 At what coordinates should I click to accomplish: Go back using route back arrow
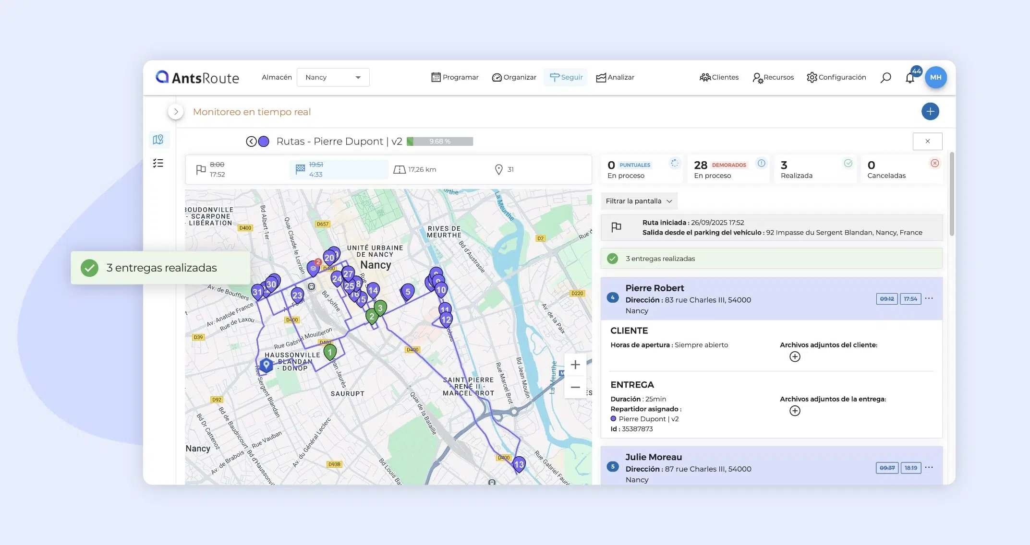[x=251, y=142]
